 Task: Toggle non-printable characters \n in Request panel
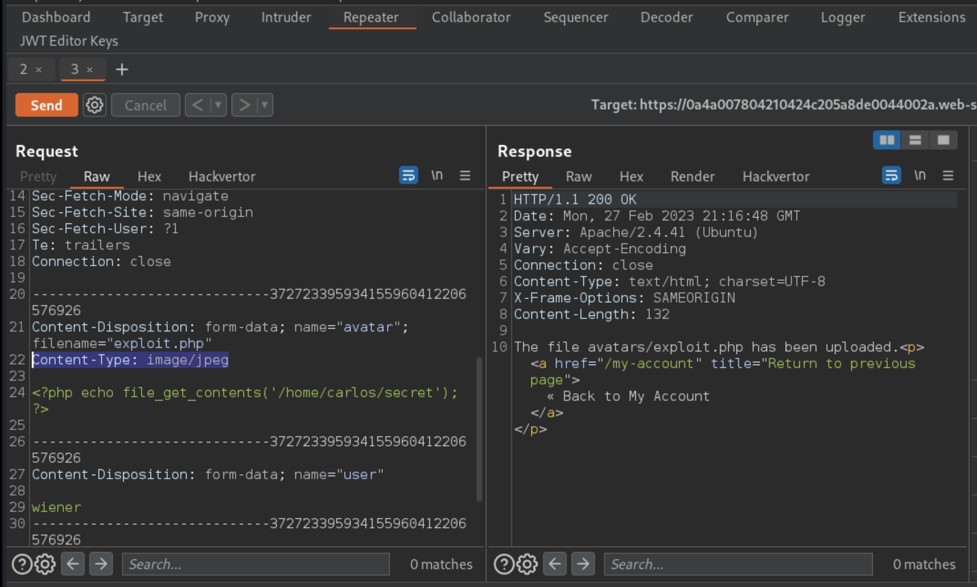coord(437,175)
